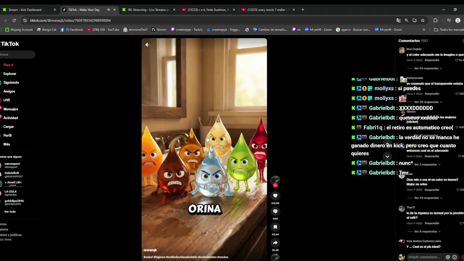
Task: Mute the video with the speaker icon
Action: tap(147, 45)
